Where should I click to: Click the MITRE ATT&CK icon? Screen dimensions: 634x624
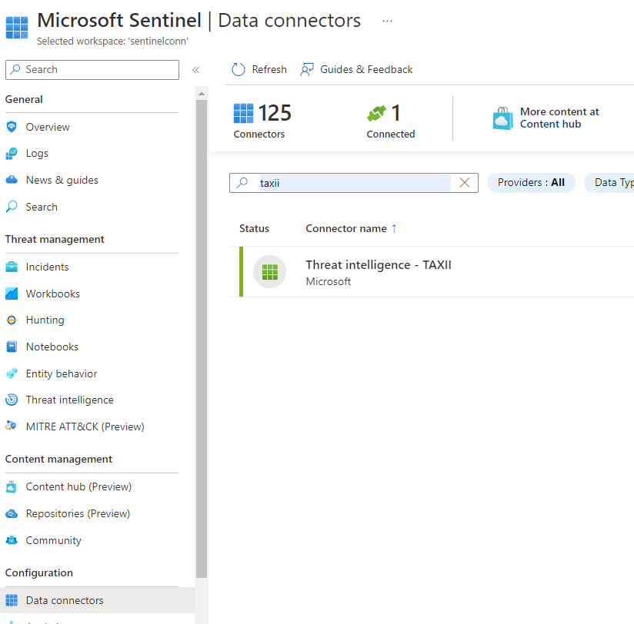tap(11, 426)
